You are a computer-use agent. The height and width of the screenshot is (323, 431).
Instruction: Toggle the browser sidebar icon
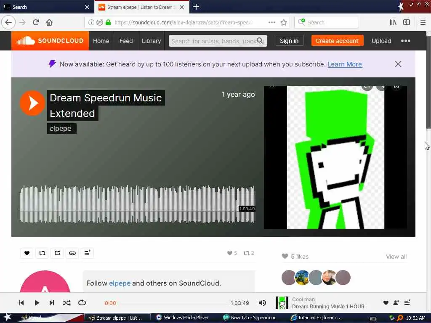point(407,23)
